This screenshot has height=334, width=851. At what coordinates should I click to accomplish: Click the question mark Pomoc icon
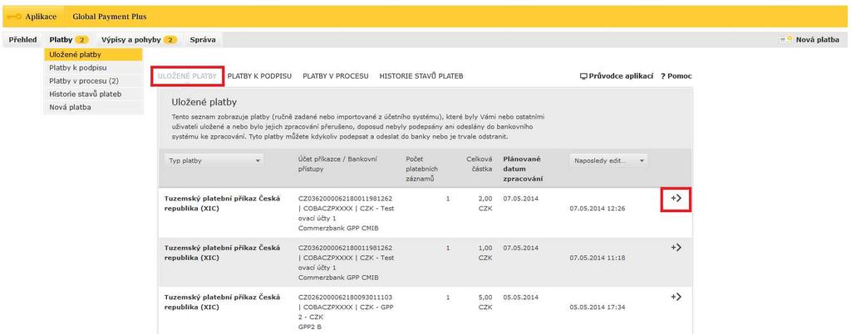click(x=662, y=76)
